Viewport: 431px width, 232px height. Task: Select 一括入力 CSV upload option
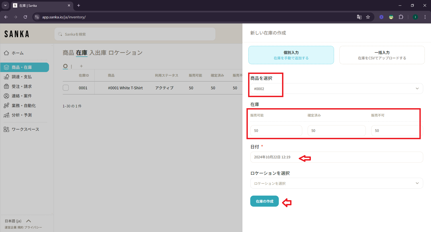[x=382, y=55]
